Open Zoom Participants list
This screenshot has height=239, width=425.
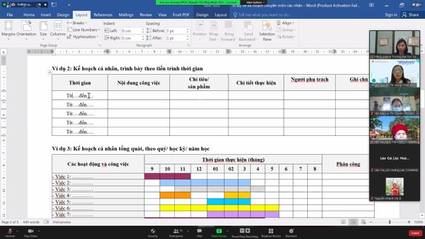click(x=176, y=233)
